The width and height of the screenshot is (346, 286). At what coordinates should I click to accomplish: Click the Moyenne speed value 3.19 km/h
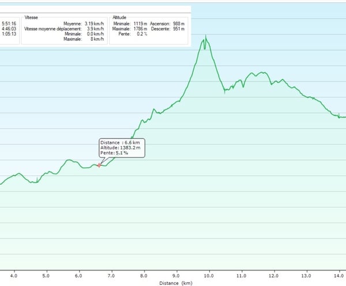coord(94,24)
